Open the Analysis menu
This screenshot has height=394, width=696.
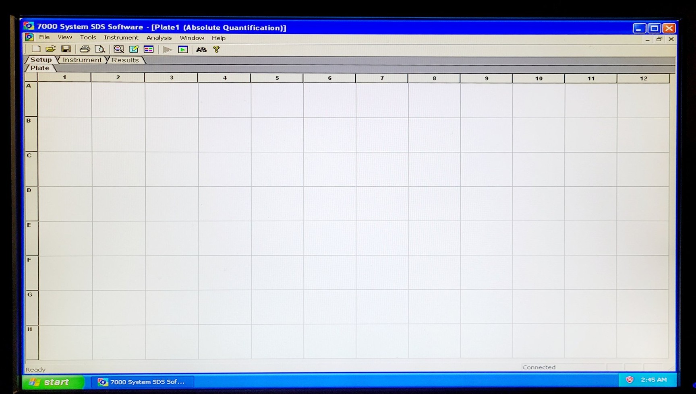click(159, 38)
